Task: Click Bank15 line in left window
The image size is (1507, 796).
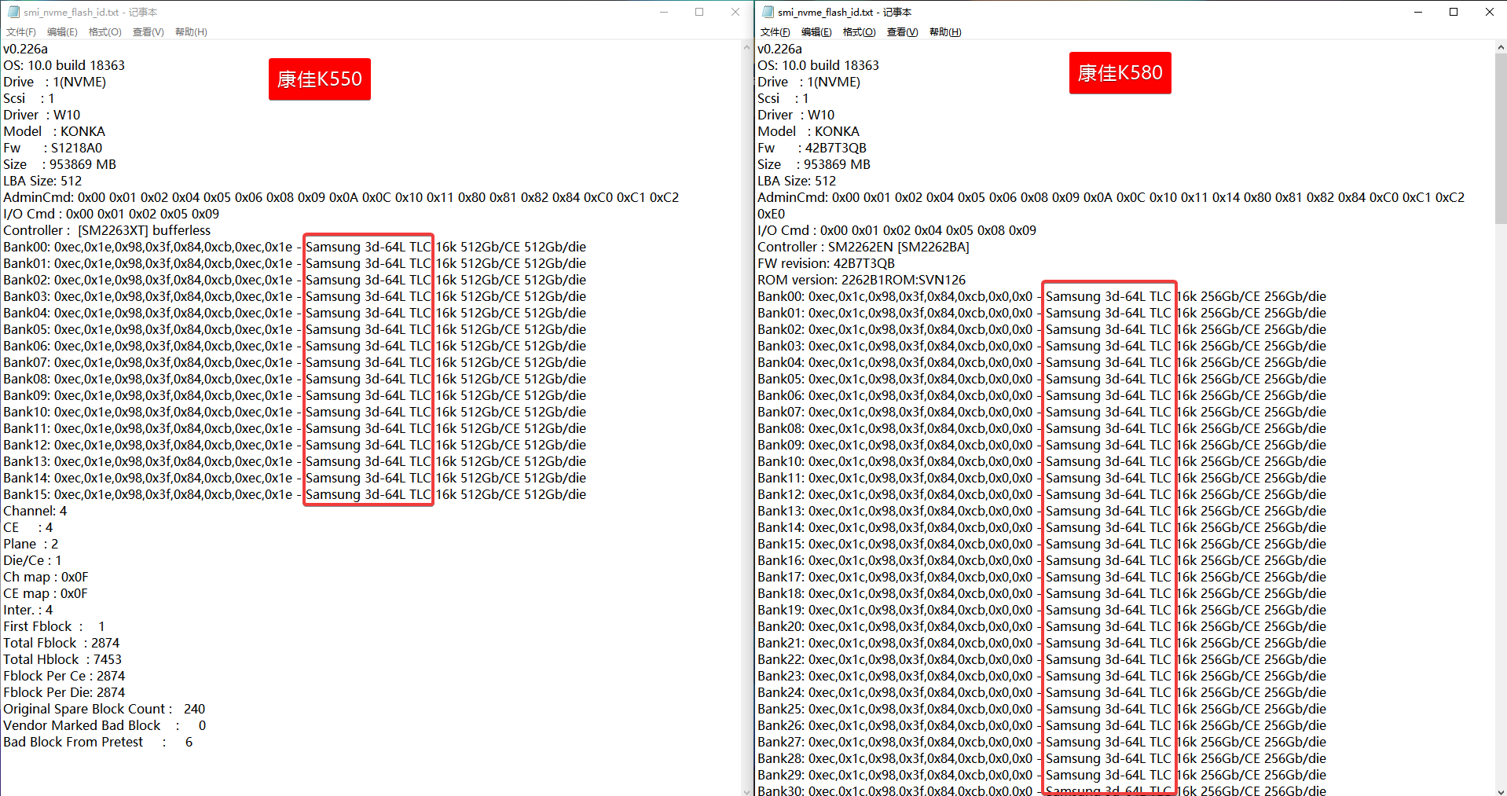Action: [x=295, y=494]
